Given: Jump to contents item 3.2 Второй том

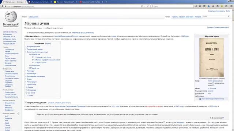Looking at the screenshot, I should pyautogui.click(x=34, y=65).
